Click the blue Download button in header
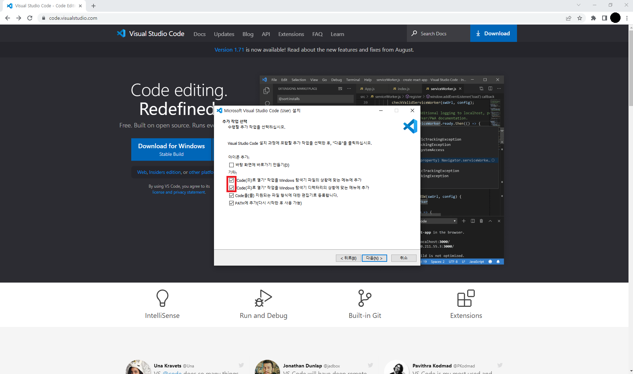Viewport: 633px width, 374px height. 493,33
